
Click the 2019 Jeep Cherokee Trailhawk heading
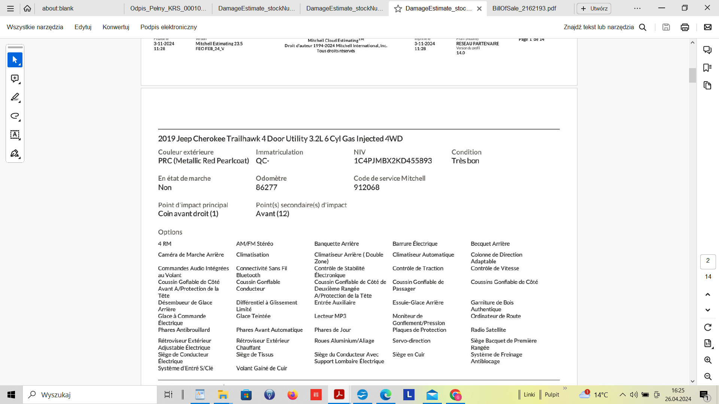280,139
